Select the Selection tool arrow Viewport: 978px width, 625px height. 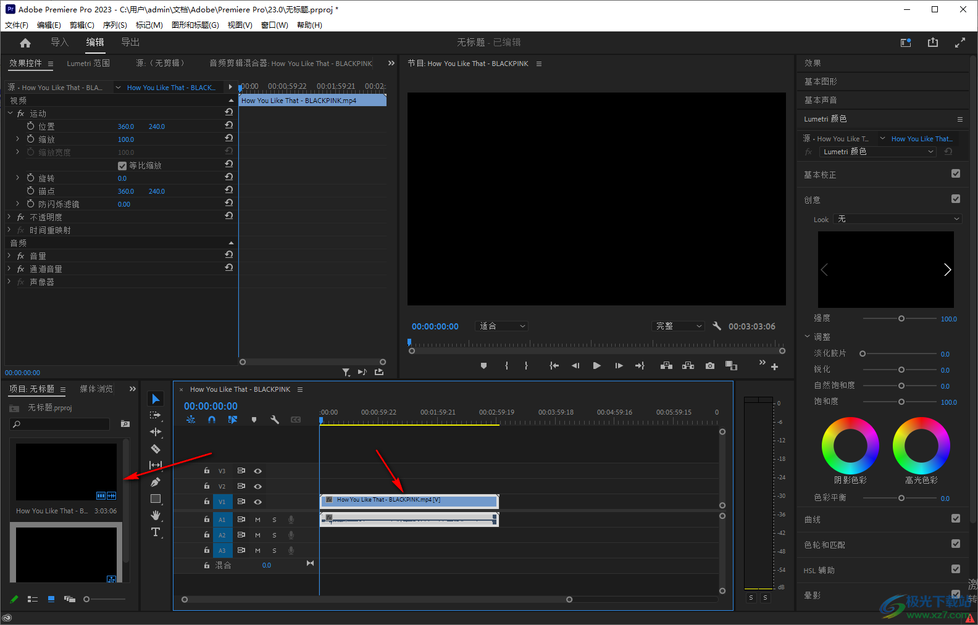(156, 399)
